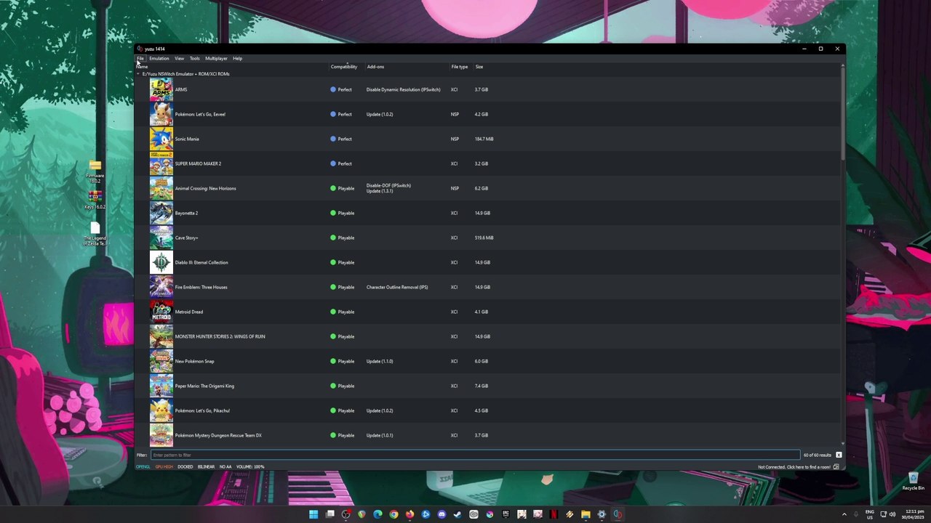Launch Microsoft Edge from the taskbar
Viewport: 931px width, 523px height.
pos(377,514)
